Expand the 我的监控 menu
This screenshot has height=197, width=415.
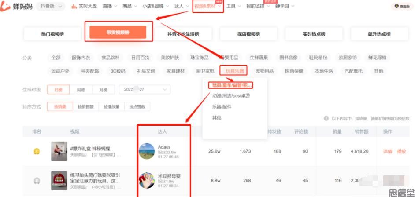point(258,6)
